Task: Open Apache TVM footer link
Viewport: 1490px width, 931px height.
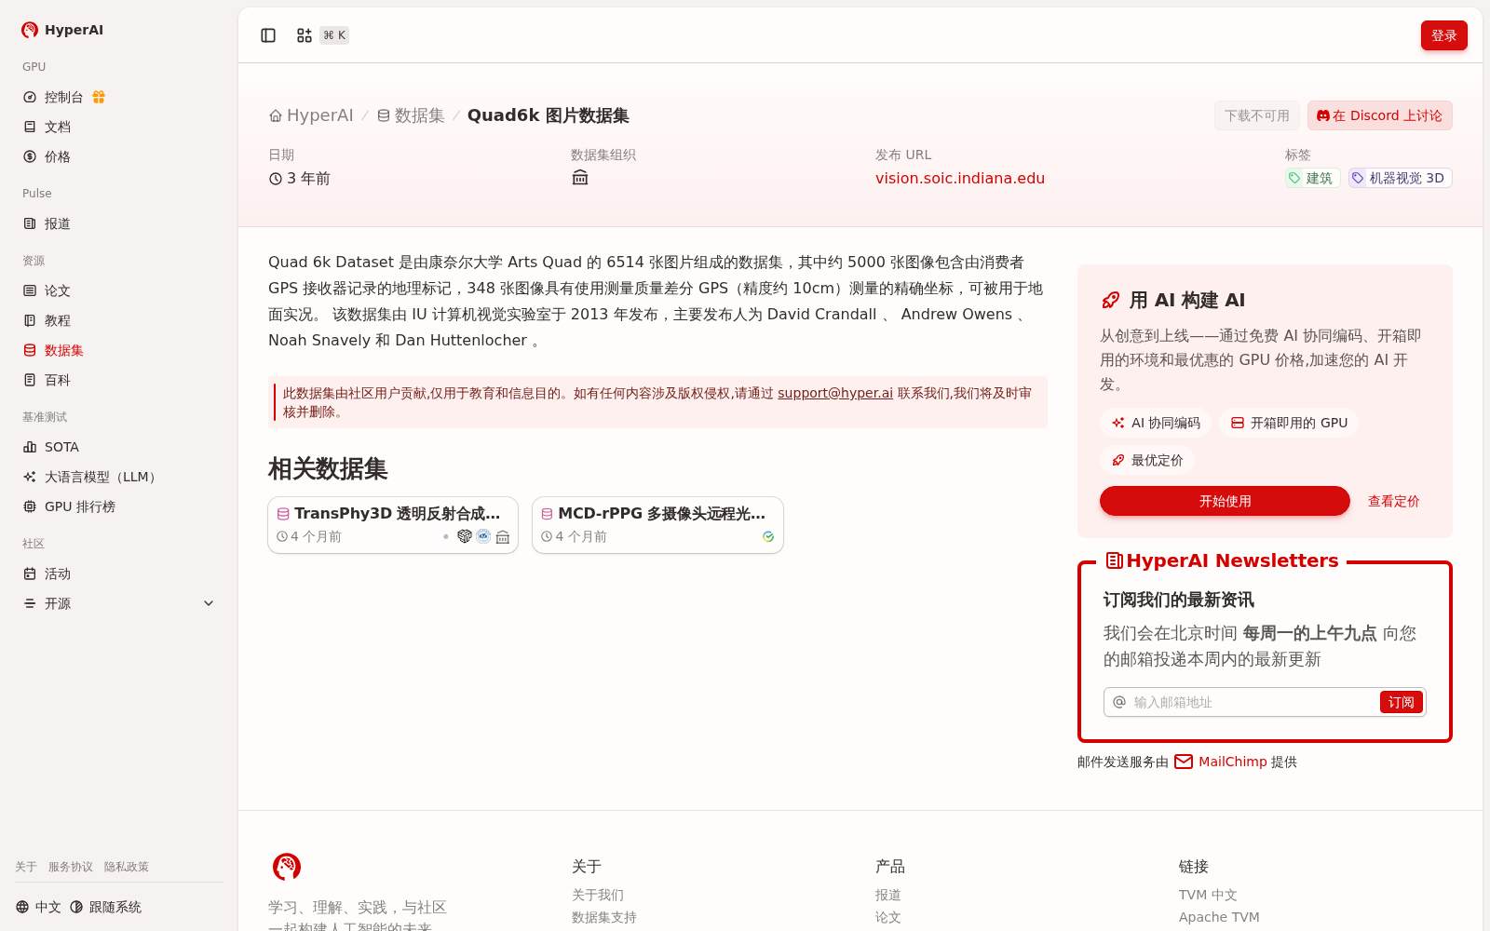Action: pos(1219,917)
